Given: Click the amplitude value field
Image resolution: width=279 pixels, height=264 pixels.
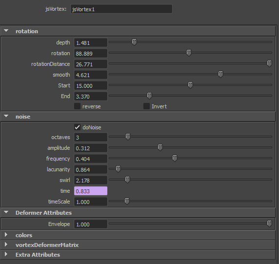Looking at the screenshot, I should (x=91, y=148).
